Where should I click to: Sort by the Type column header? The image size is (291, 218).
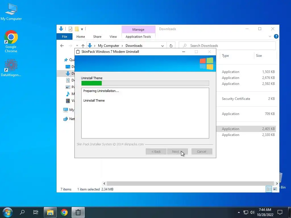[237, 56]
